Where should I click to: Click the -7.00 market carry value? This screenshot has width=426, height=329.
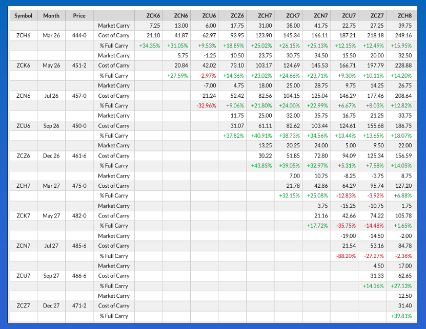click(x=210, y=86)
